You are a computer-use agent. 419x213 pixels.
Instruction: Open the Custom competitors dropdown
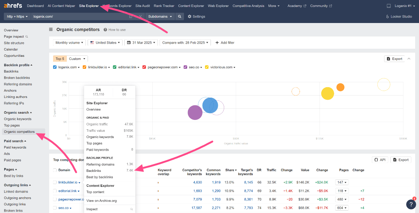click(77, 59)
